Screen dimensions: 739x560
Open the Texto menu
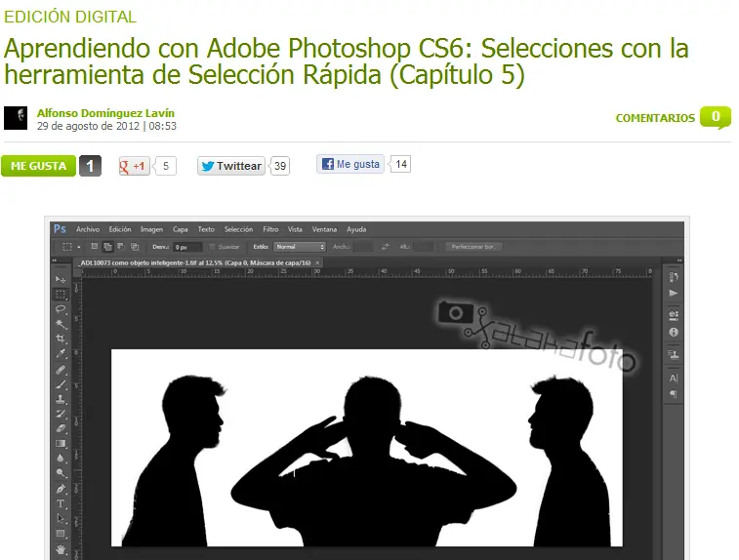pos(206,229)
